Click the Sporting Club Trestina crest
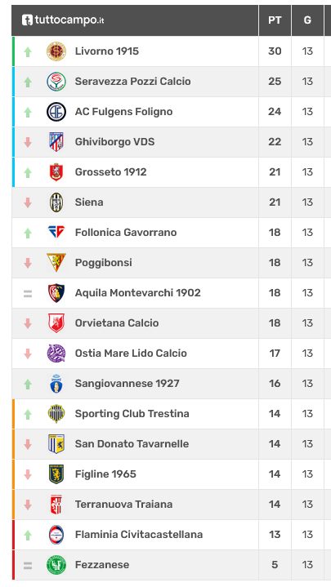 tap(56, 414)
